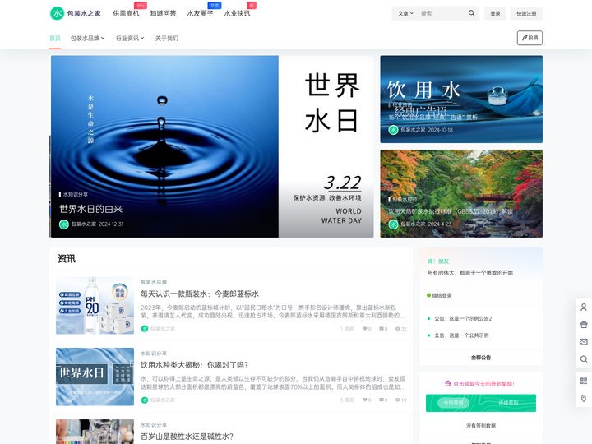
Task: Open the 世界水日 article thumbnail
Action: [x=95, y=377]
